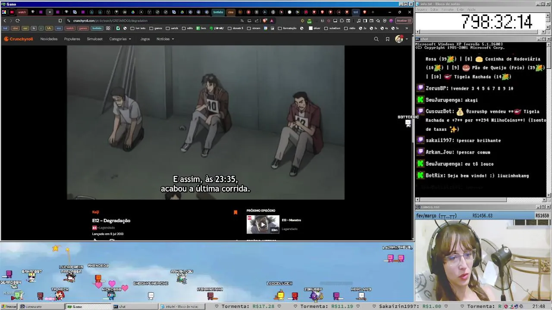Click the 'I.A.' tab group chip
The height and width of the screenshot is (310, 552).
pos(49,28)
